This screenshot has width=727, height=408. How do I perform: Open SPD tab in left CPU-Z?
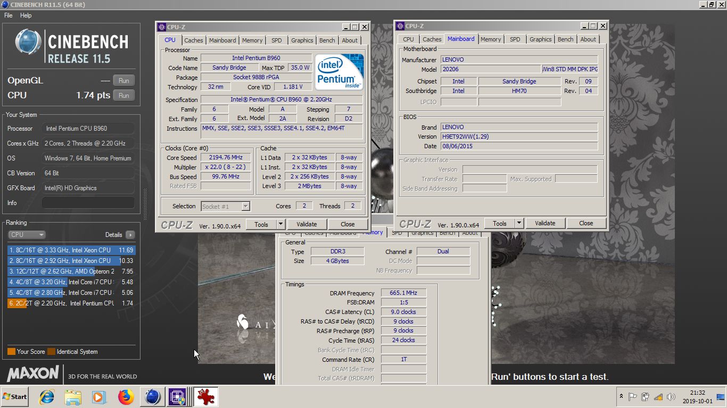pos(277,40)
